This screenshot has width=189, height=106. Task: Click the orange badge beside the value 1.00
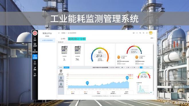click(119, 57)
